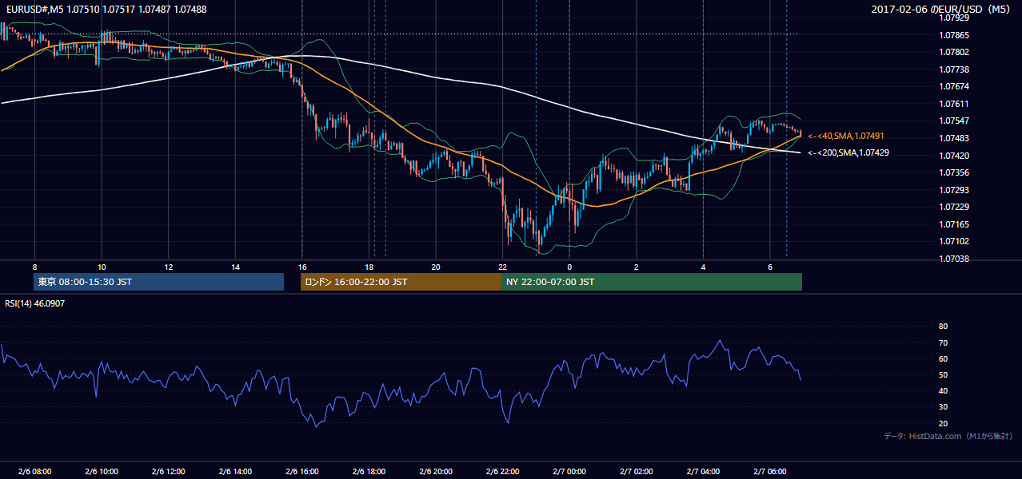Viewport: 1022px width, 479px height.
Task: Click hour label 16 under the price chart
Action: (302, 267)
